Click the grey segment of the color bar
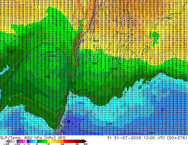 [11, 141]
